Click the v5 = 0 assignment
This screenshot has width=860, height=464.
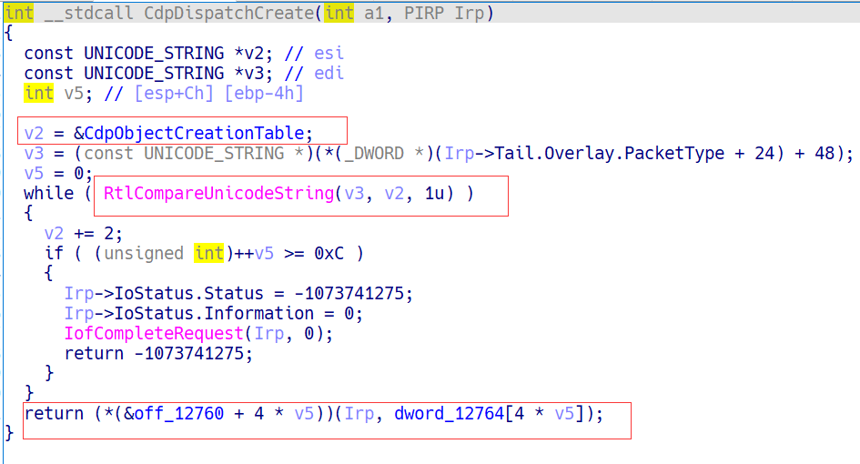[58, 173]
